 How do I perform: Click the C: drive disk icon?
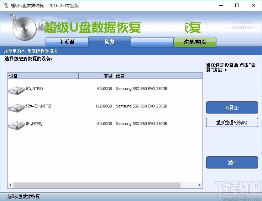(16, 91)
